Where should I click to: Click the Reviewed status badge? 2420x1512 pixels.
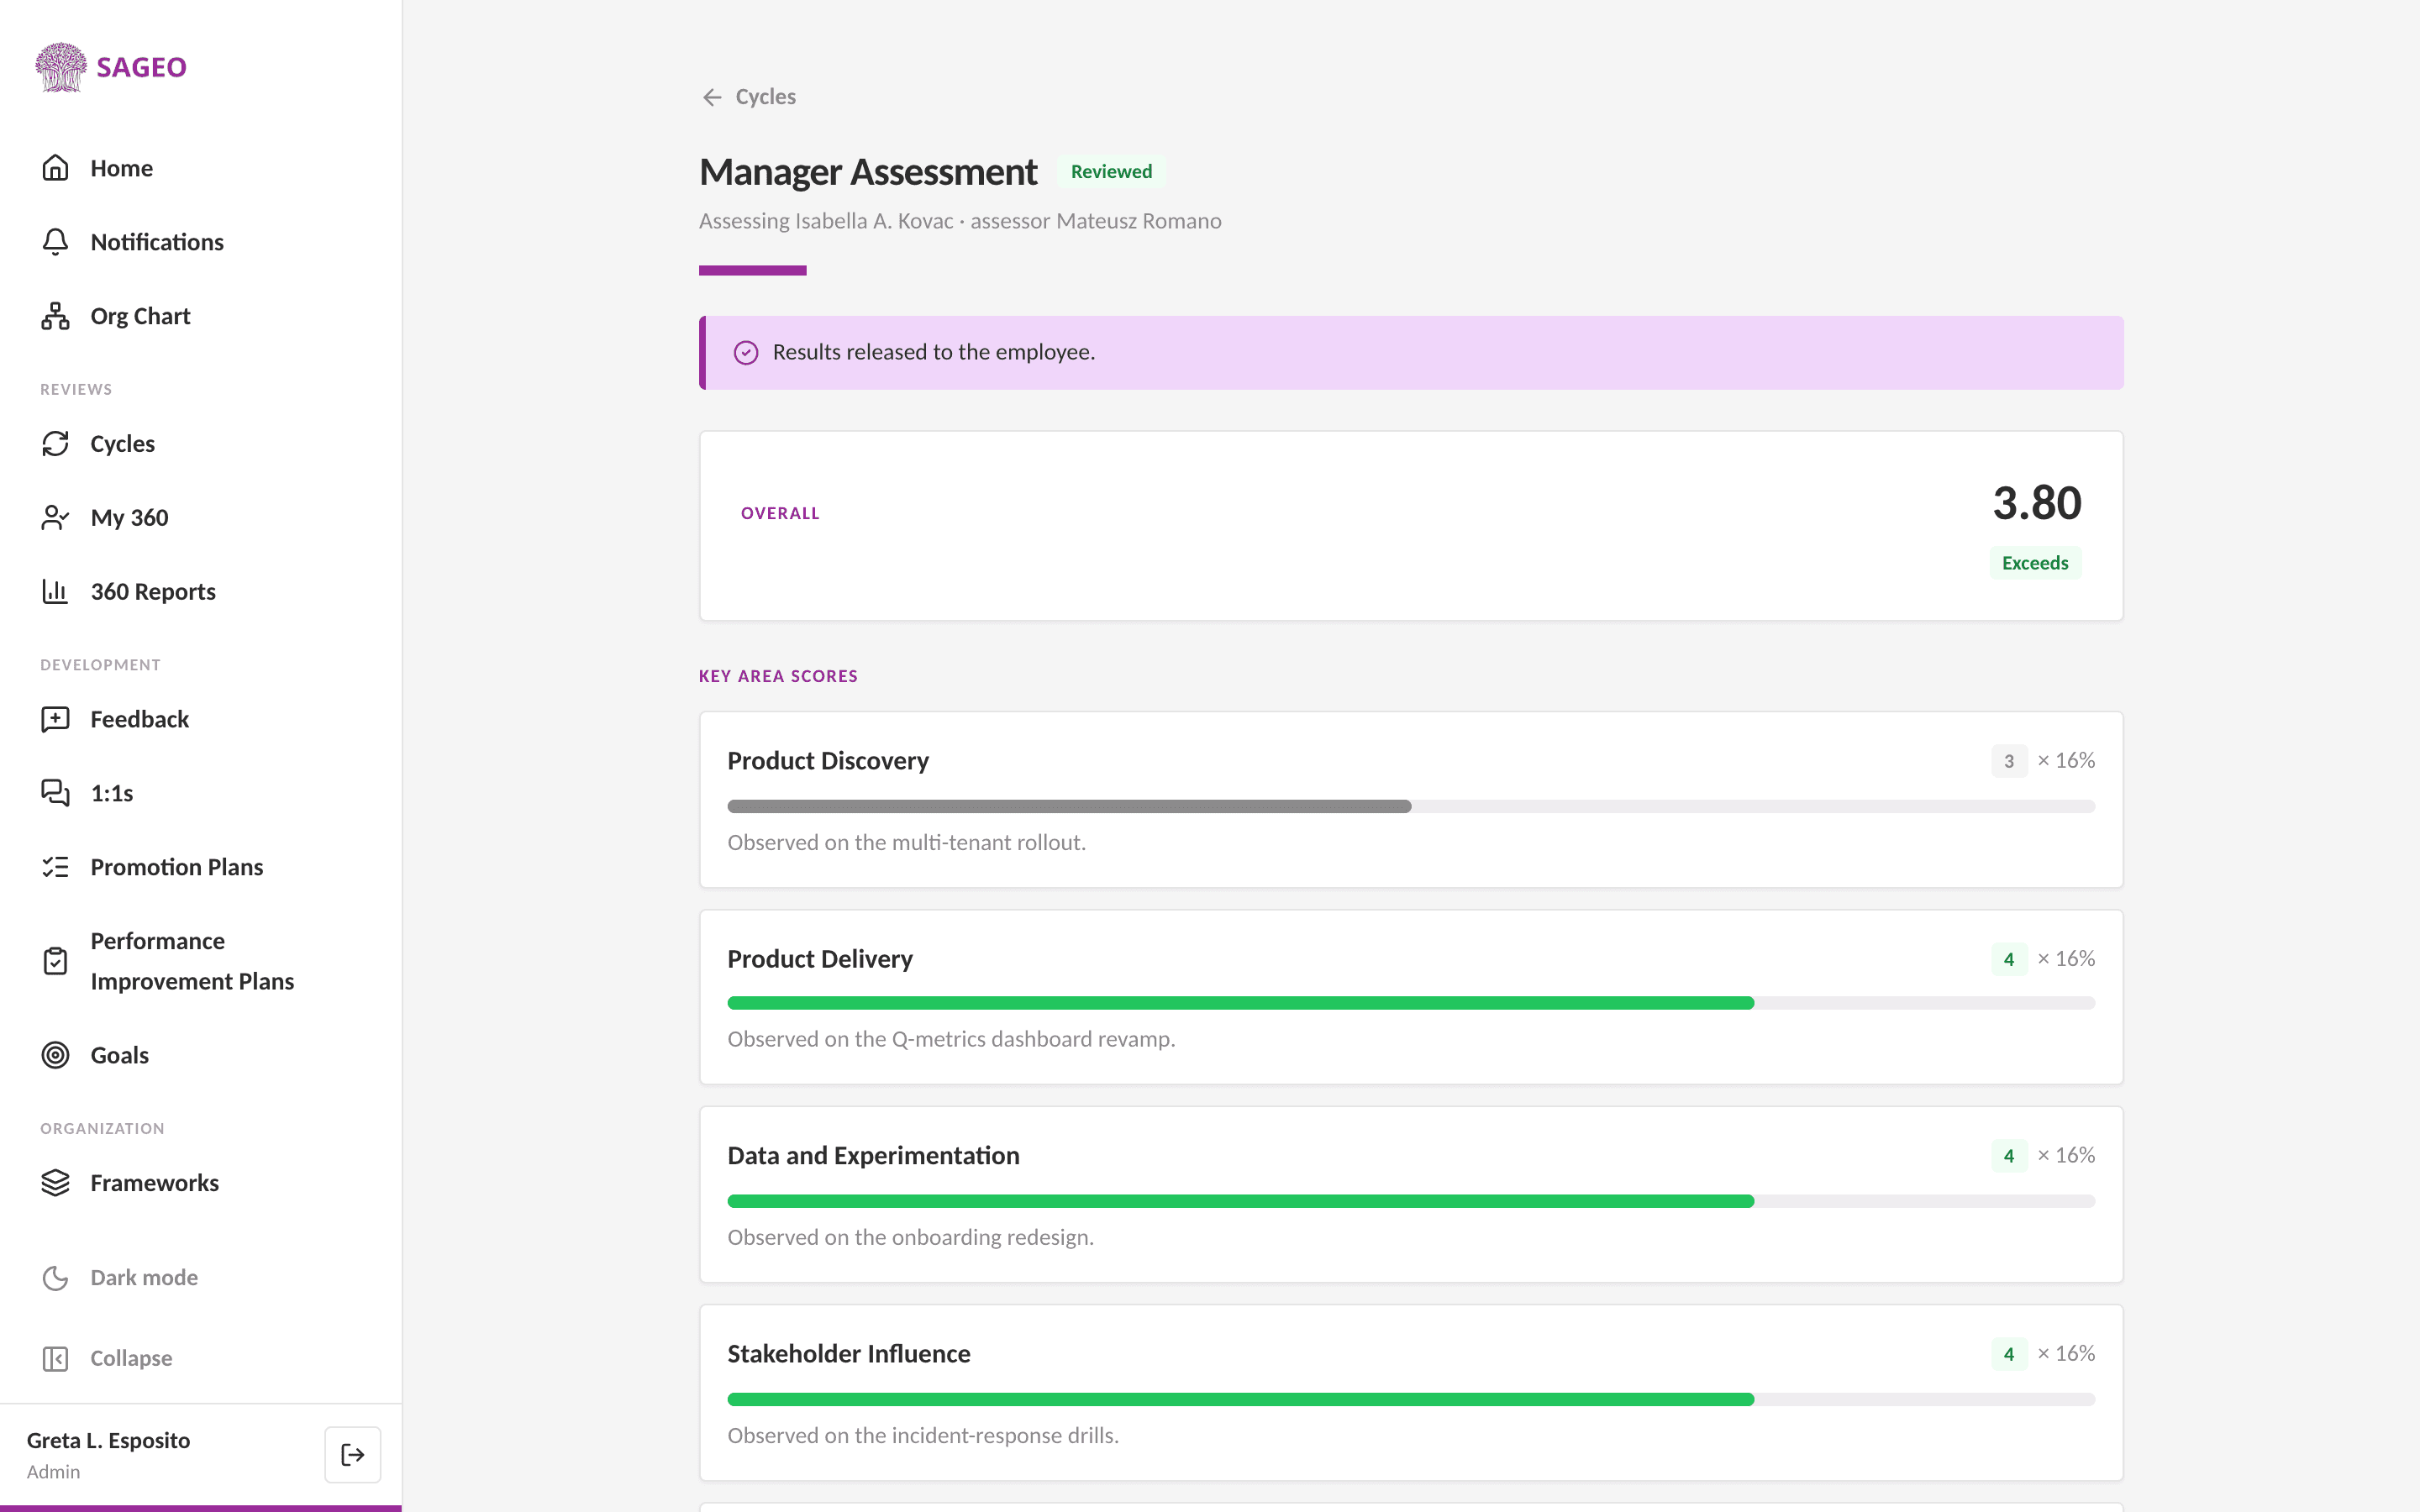coord(1111,172)
